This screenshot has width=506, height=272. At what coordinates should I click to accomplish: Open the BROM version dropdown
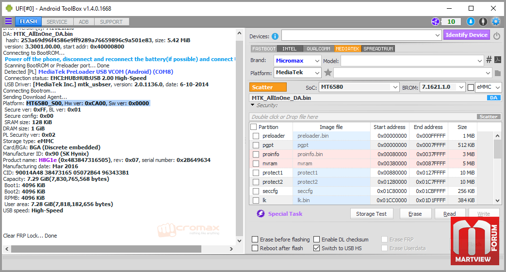(442, 87)
